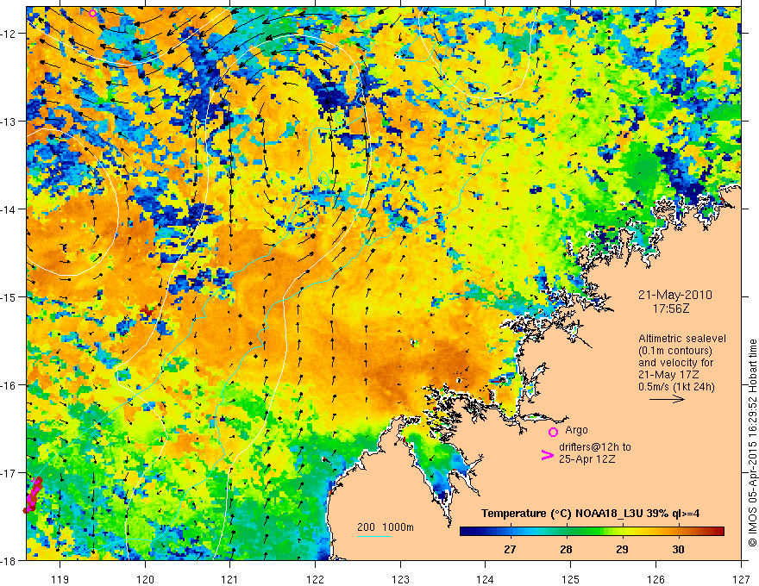Click the 0.5m/s velocity scale arrow

pos(667,399)
